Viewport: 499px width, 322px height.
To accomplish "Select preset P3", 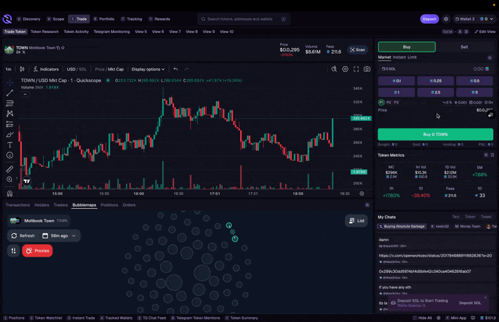I will [x=396, y=102].
